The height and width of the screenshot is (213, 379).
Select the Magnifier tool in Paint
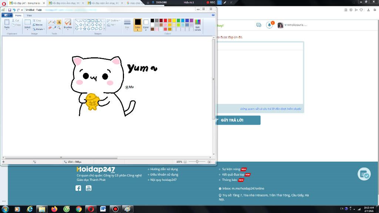click(59, 28)
